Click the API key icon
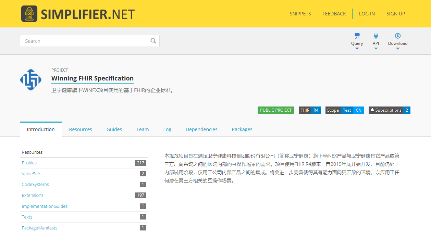This screenshot has width=431, height=238. pos(376,35)
